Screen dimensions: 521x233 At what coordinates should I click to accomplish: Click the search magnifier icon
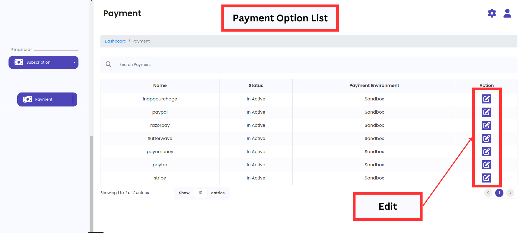[109, 64]
